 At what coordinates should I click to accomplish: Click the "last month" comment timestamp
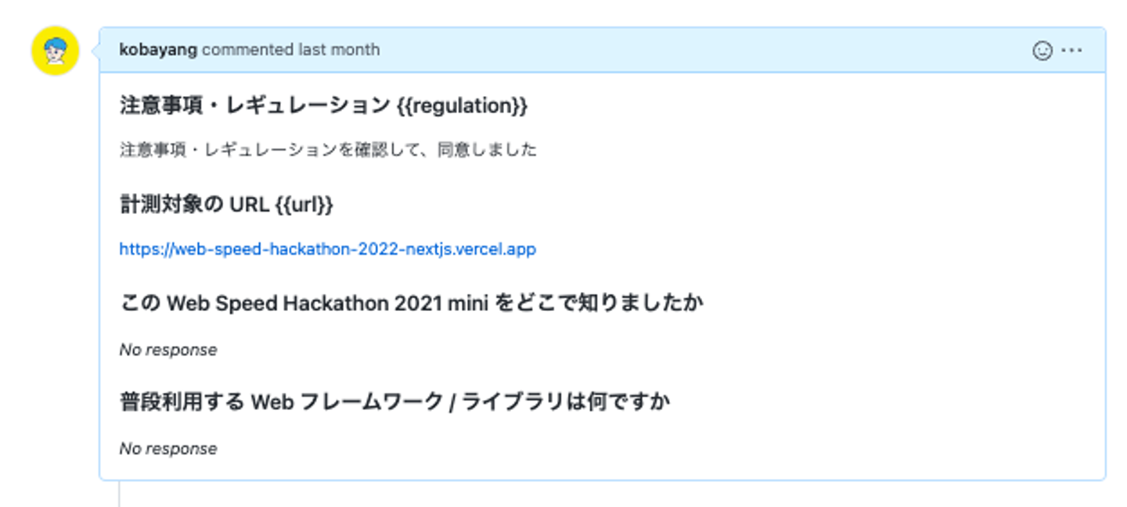pos(339,50)
